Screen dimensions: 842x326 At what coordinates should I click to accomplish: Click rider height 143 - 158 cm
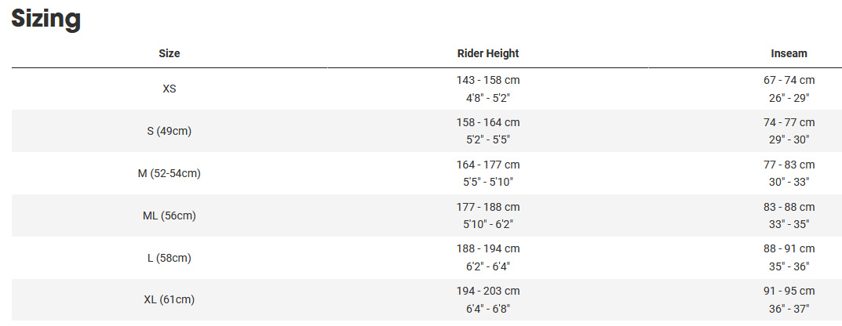[488, 81]
